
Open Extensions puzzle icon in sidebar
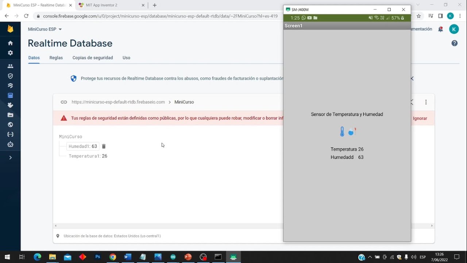click(10, 105)
